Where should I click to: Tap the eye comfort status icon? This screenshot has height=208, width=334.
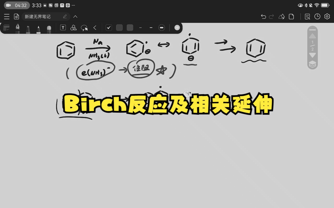(x=300, y=5)
